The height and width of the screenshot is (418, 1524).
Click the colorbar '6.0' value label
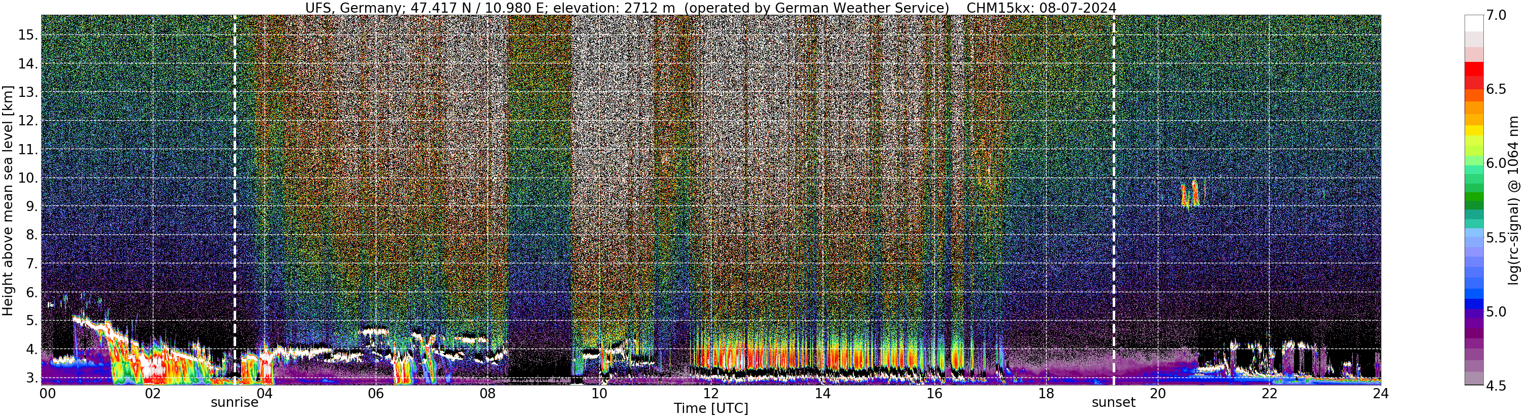[1496, 163]
